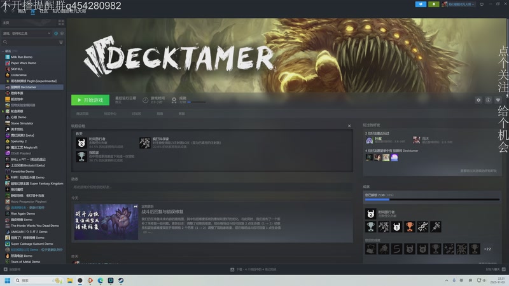Toggle the recent-activity clock sort icon
509x286 pixels.
tap(56, 34)
